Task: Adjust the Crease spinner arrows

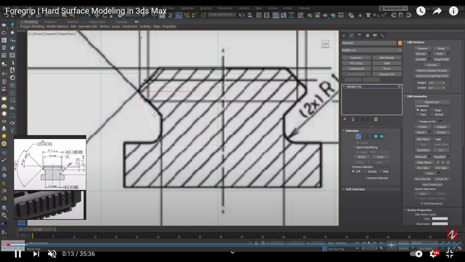Action: tap(444, 88)
